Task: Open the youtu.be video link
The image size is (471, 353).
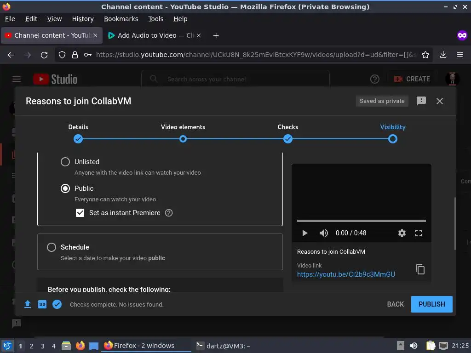Action: [x=346, y=274]
